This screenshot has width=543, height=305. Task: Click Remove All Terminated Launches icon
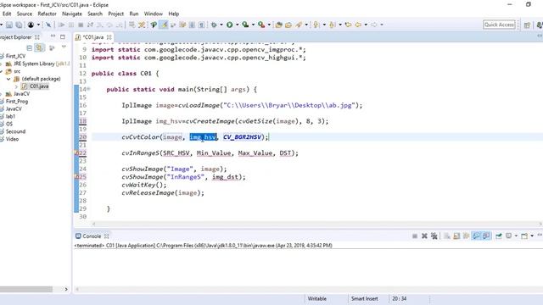[x=434, y=236]
